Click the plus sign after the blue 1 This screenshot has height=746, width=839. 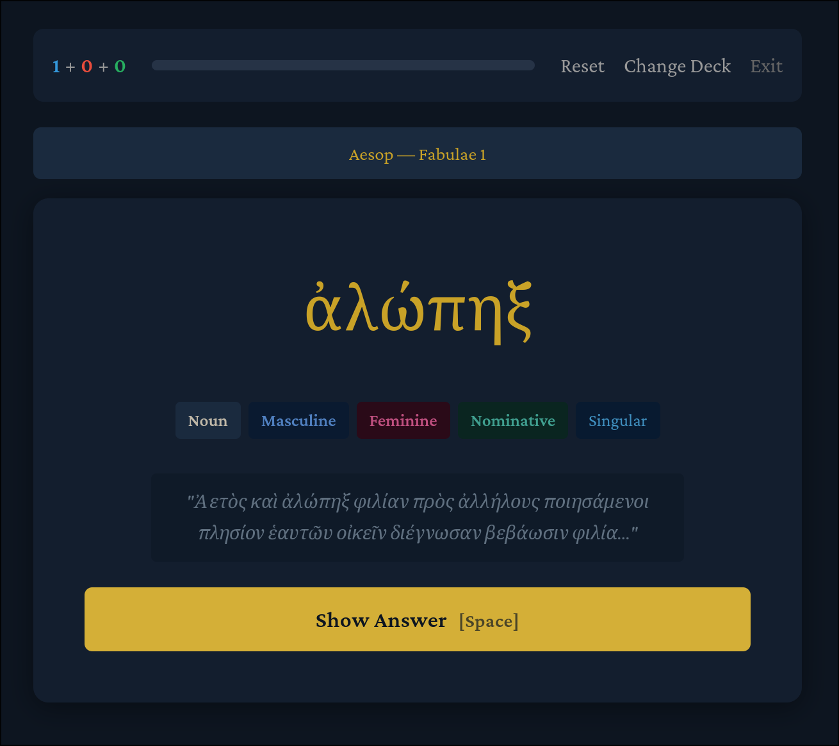pyautogui.click(x=70, y=67)
